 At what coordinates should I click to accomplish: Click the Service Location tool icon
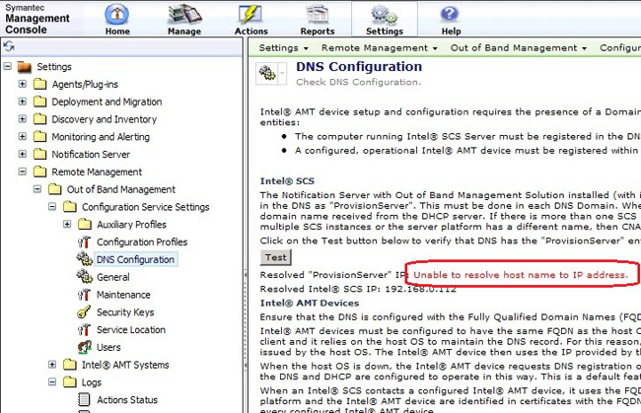tap(84, 329)
